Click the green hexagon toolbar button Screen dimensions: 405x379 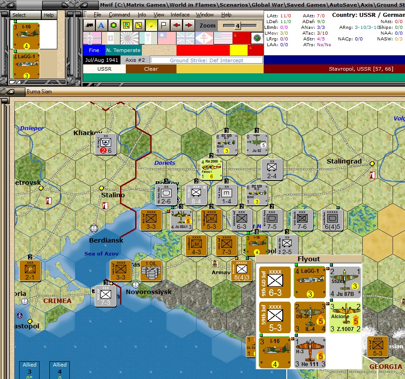coord(114,25)
